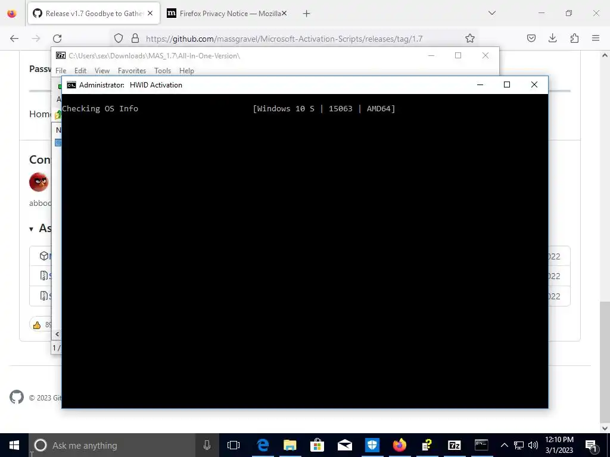The image size is (610, 457).
Task: Bookmark this page with star icon
Action: [470, 38]
